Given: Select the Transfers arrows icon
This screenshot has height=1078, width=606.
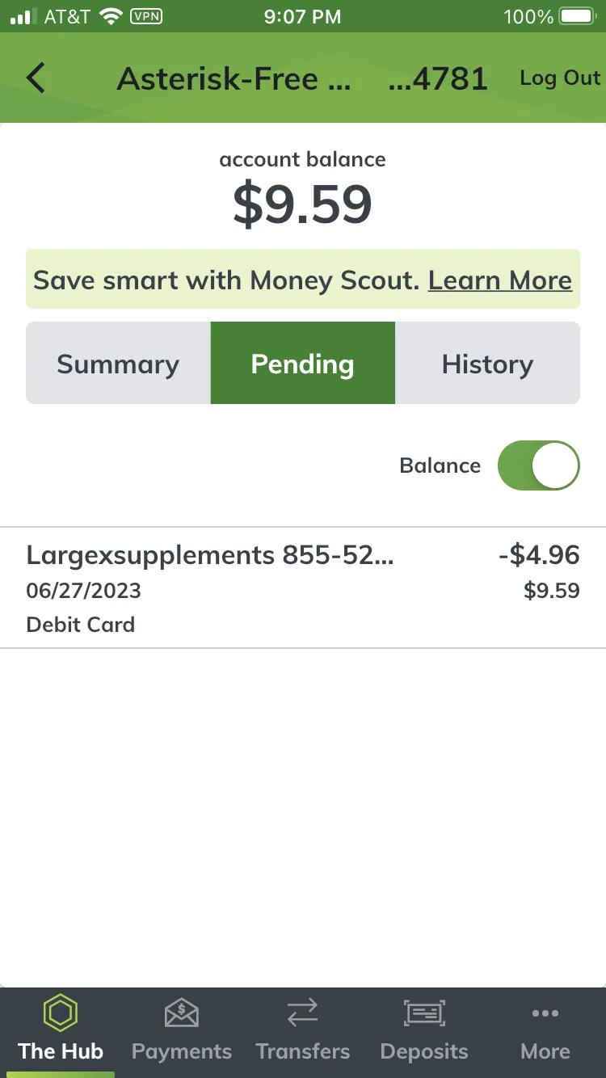Looking at the screenshot, I should click(x=303, y=1013).
